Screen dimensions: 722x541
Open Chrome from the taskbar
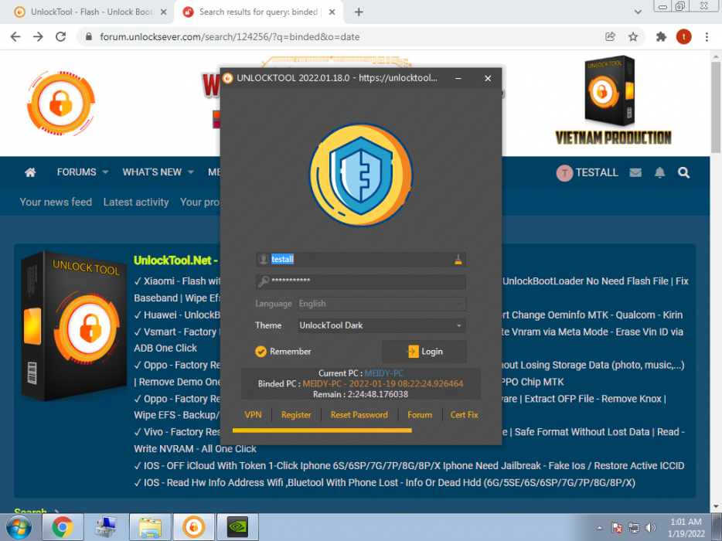tap(63, 527)
